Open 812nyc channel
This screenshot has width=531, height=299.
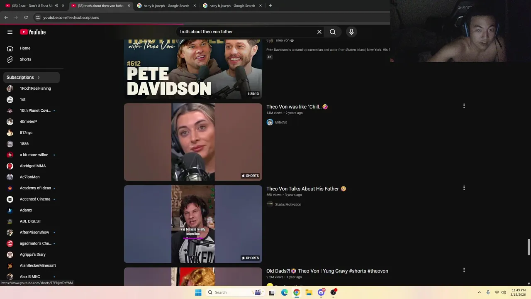click(32, 133)
